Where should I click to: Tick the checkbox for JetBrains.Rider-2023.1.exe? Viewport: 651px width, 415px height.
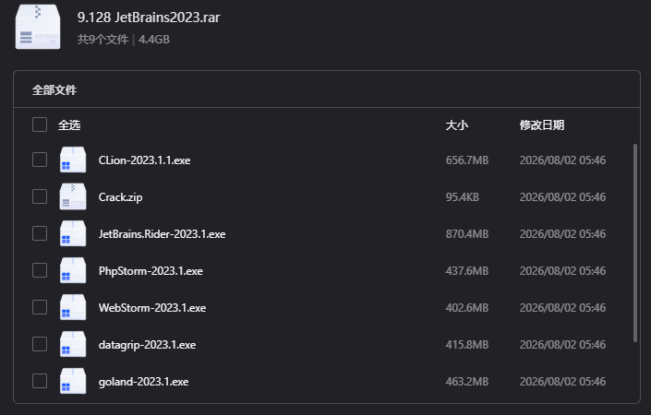40,233
